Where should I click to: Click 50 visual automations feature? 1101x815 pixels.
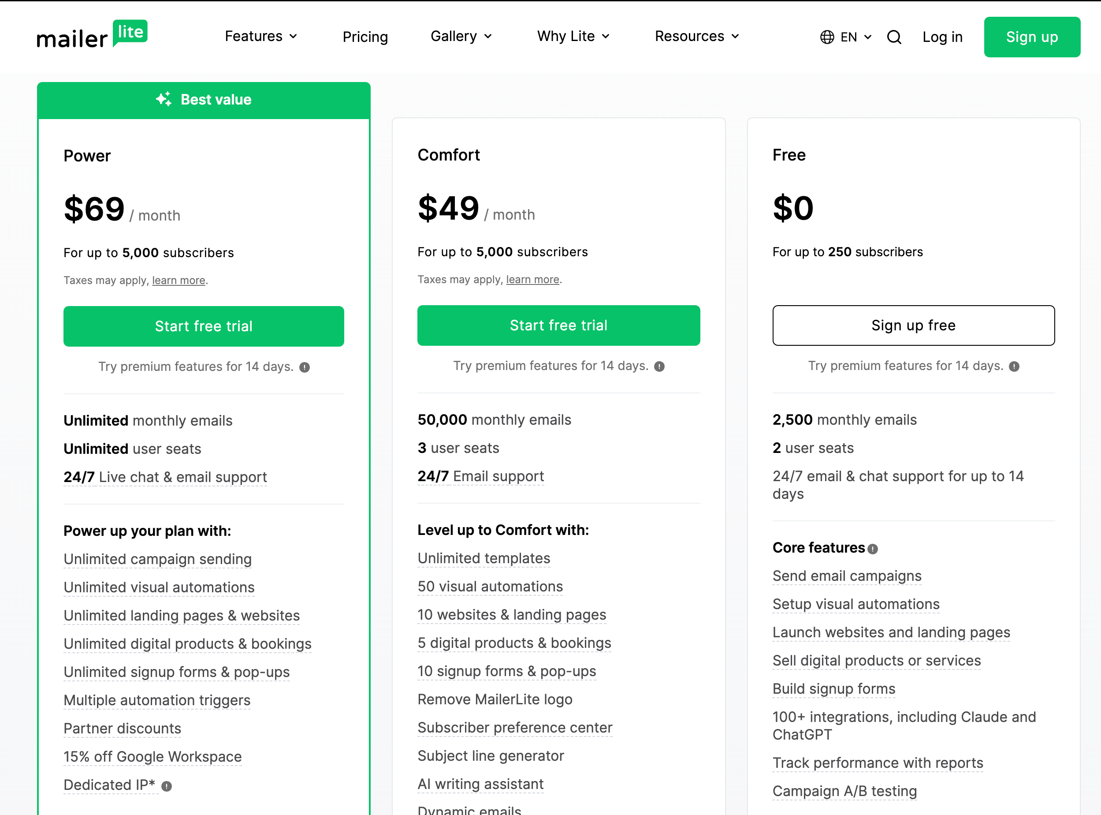[490, 586]
